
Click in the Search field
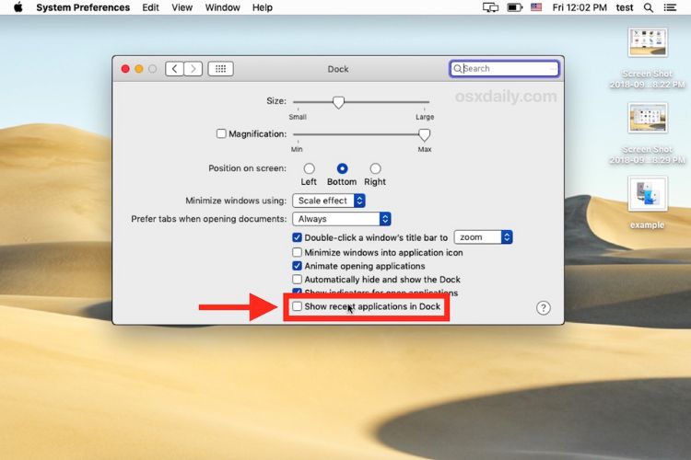pos(505,69)
